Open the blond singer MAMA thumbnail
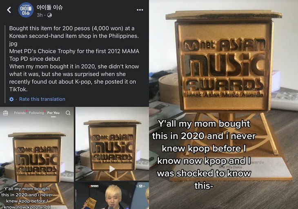The height and width of the screenshot is (209, 298). coord(112,195)
